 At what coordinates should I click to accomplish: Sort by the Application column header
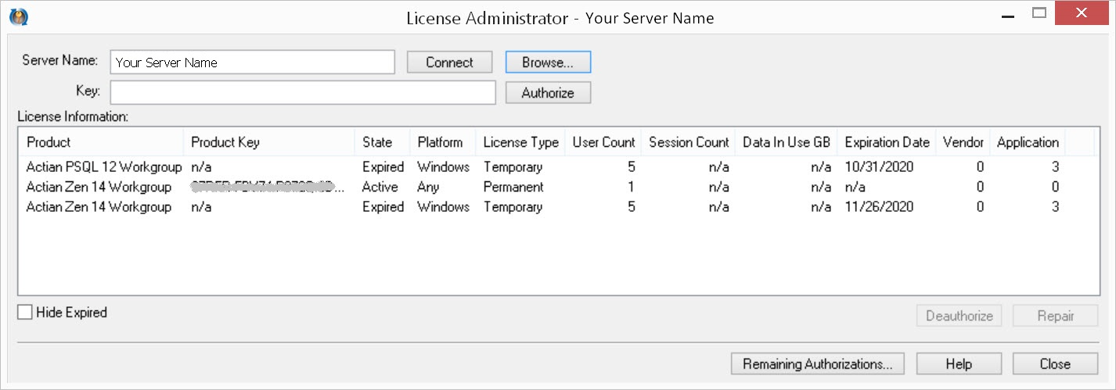1028,142
